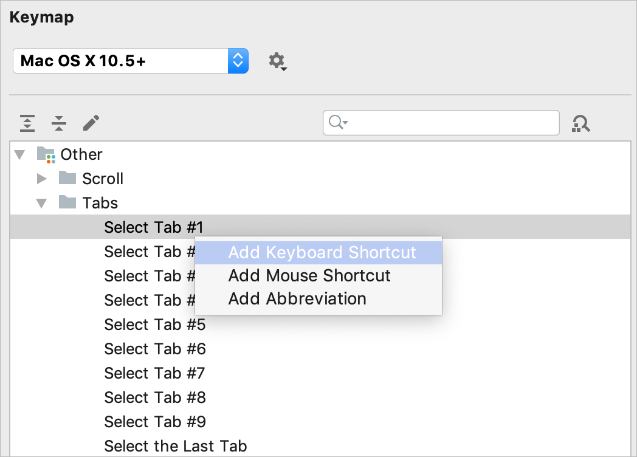The width and height of the screenshot is (637, 457).
Task: Collapse the Other tree node
Action: [19, 154]
